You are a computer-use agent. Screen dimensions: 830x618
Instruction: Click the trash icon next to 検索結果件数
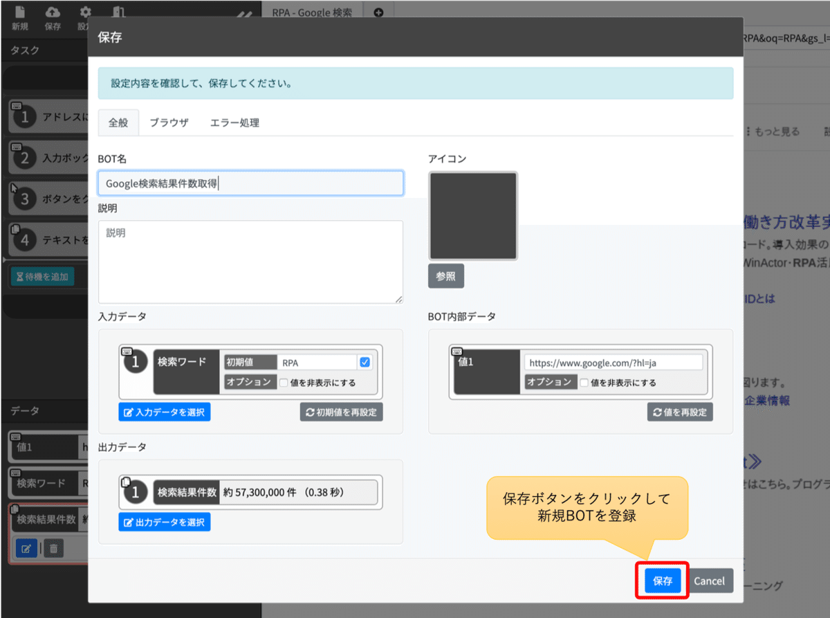tap(54, 548)
